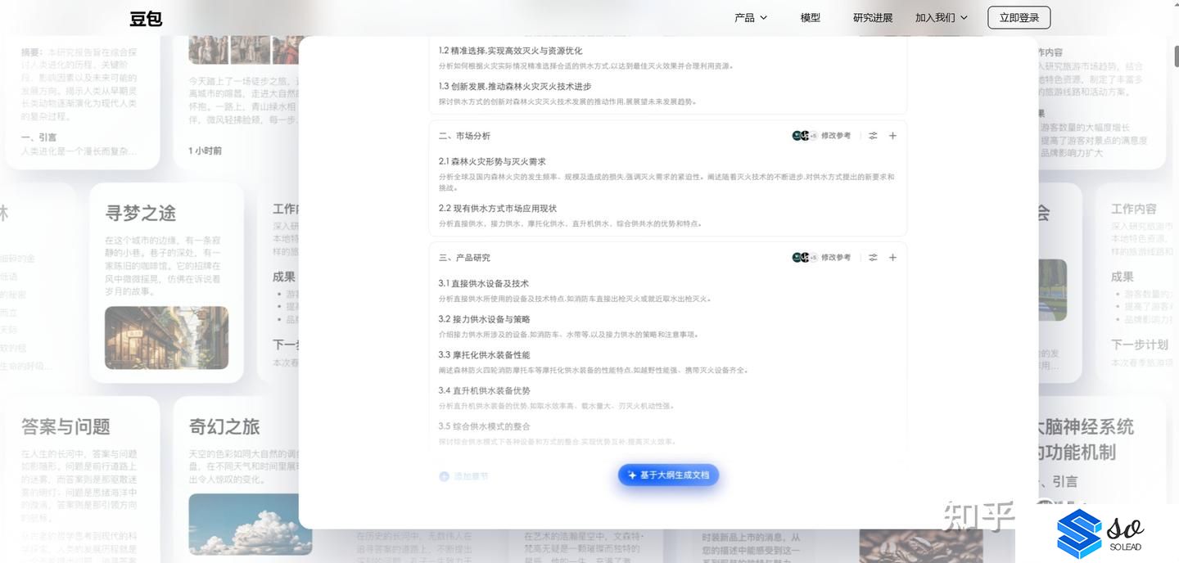
Task: Click heading 1.3 创新发展,推动森林火灾灭火技术进步
Action: (x=514, y=87)
